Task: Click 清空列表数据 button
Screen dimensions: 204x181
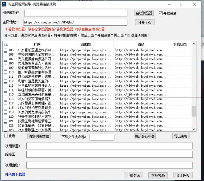Action: click(39, 136)
